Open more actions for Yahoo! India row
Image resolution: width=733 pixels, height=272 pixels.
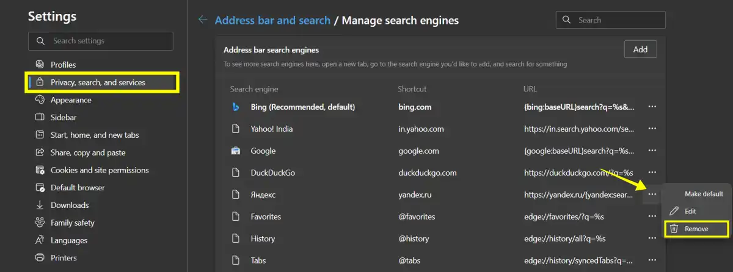(x=652, y=129)
